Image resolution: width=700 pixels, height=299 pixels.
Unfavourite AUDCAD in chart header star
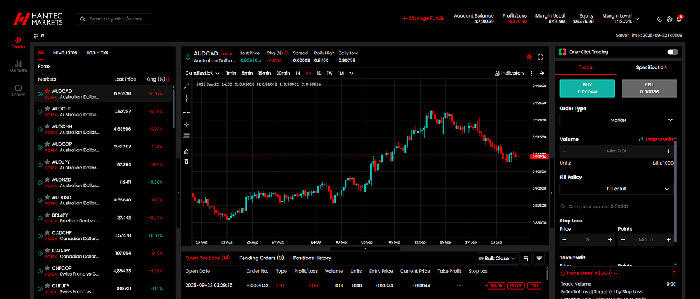pyautogui.click(x=529, y=57)
